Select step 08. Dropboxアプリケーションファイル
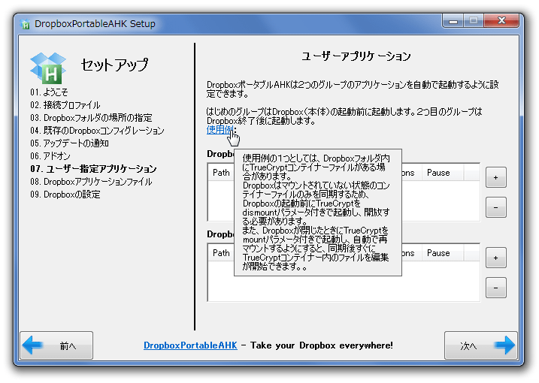The image size is (539, 383). coord(91,182)
